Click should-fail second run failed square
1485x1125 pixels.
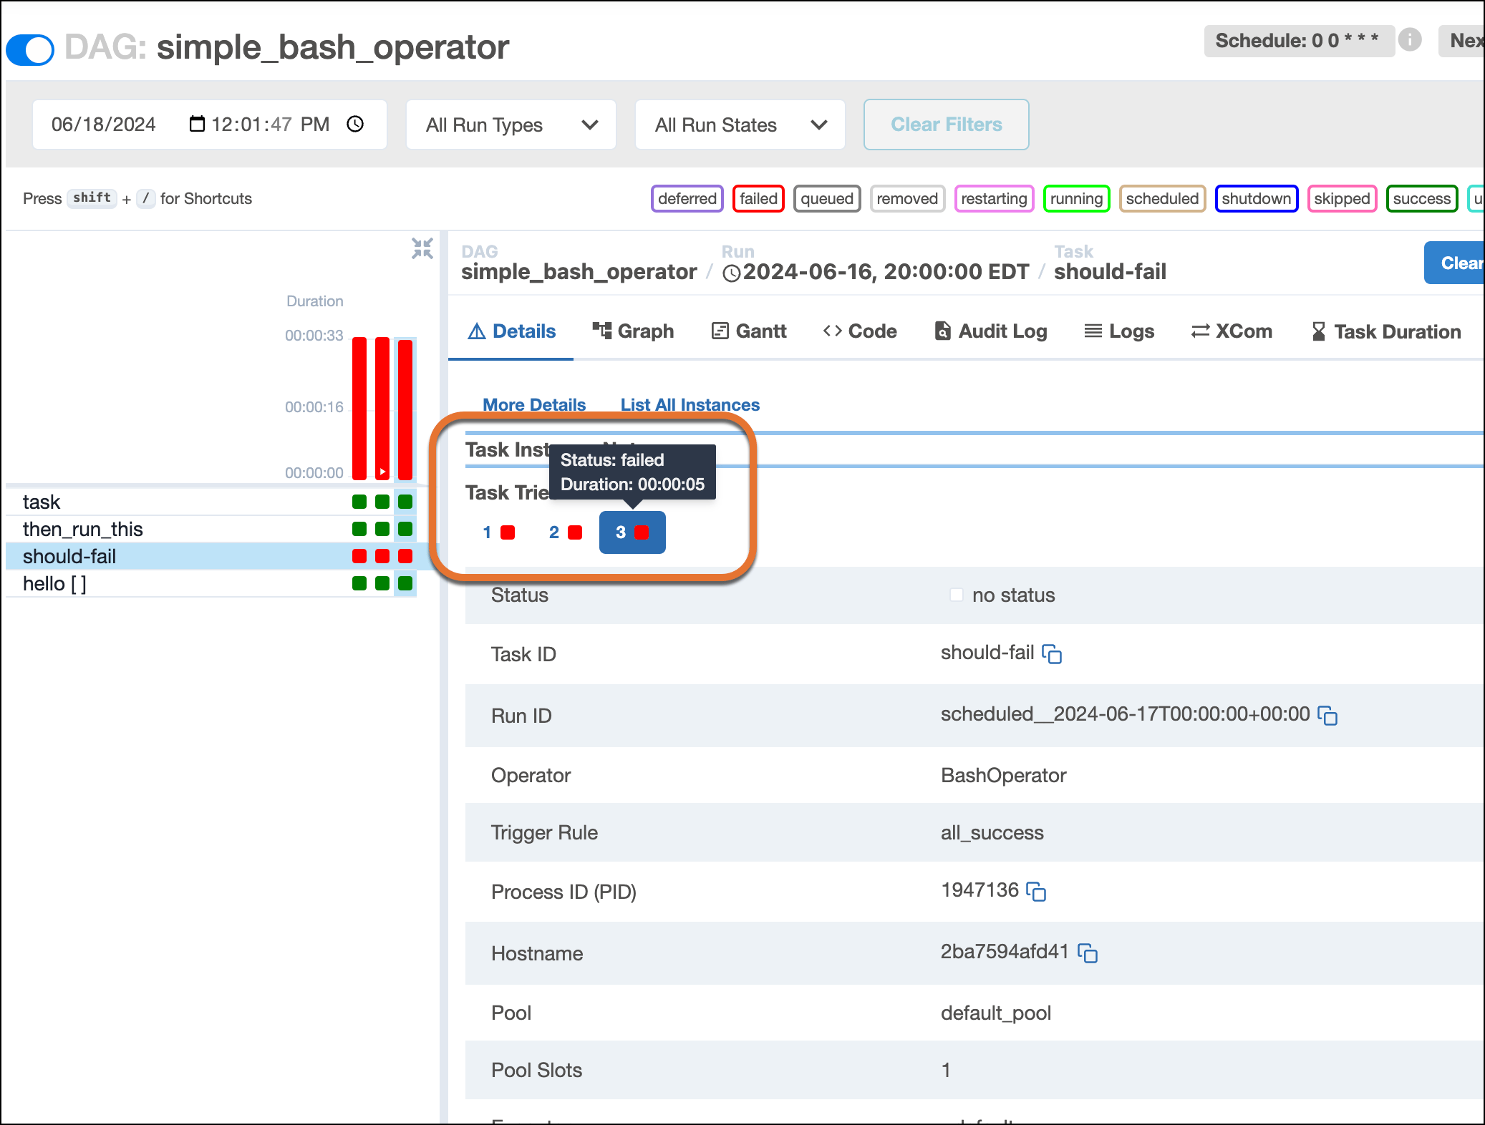[382, 556]
